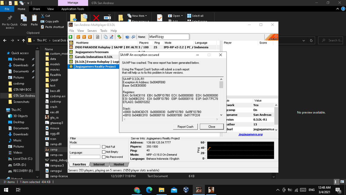346x195 pixels.
Task: Enable the Not Full filter checkbox
Action: (x=104, y=147)
